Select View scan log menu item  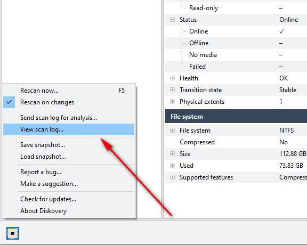point(69,129)
